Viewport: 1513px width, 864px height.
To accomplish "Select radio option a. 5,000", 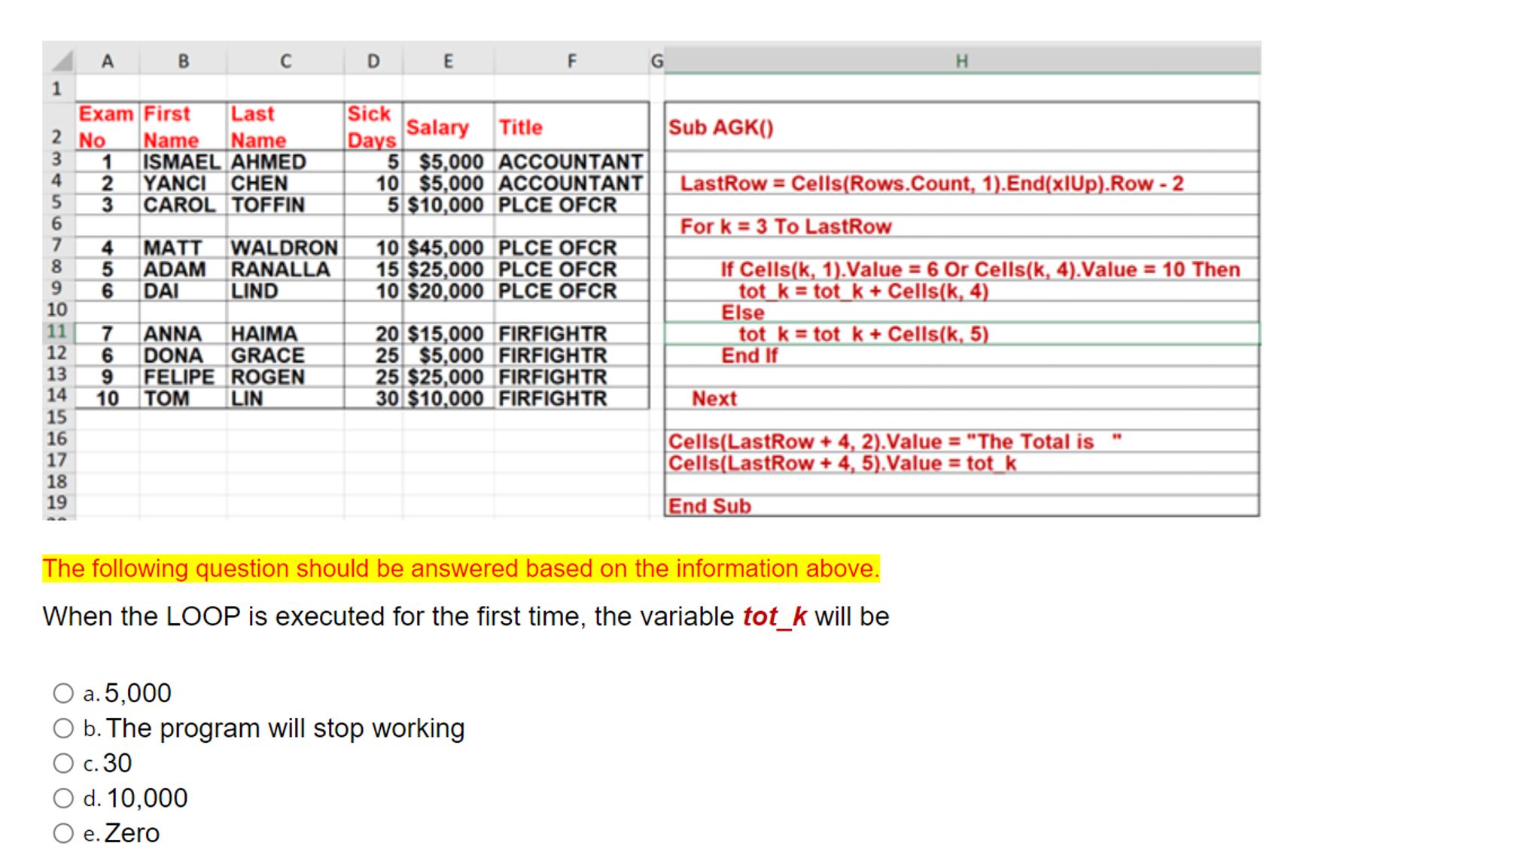I will point(64,693).
